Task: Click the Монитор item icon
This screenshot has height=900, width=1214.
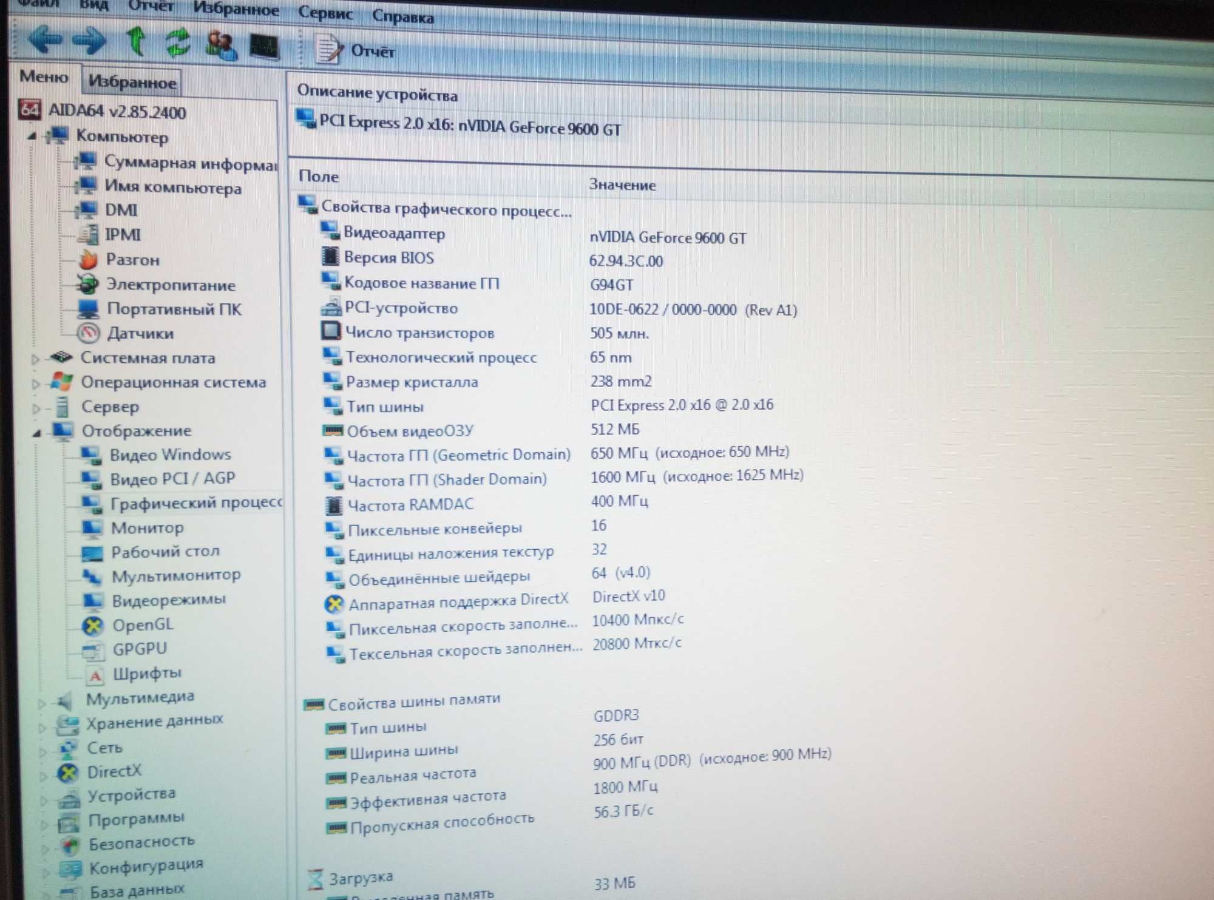Action: tap(92, 528)
